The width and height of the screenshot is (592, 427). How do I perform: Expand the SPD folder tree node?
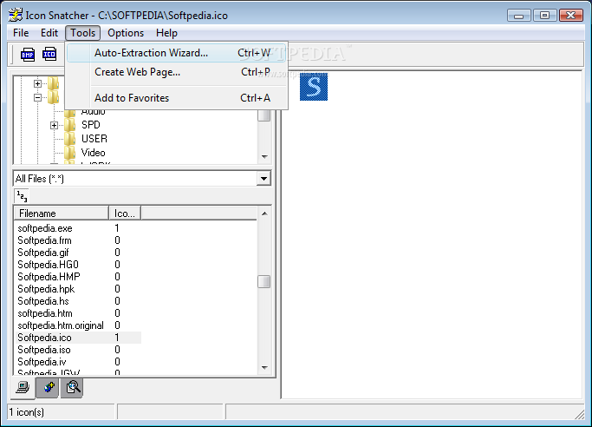54,125
